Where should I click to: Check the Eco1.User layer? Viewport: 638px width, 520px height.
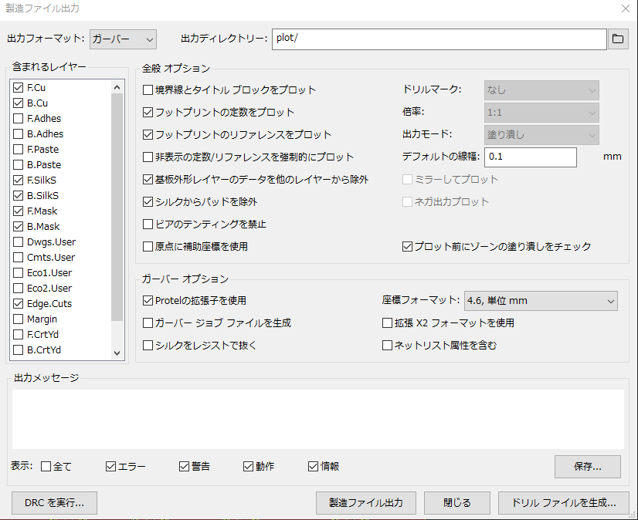[18, 273]
